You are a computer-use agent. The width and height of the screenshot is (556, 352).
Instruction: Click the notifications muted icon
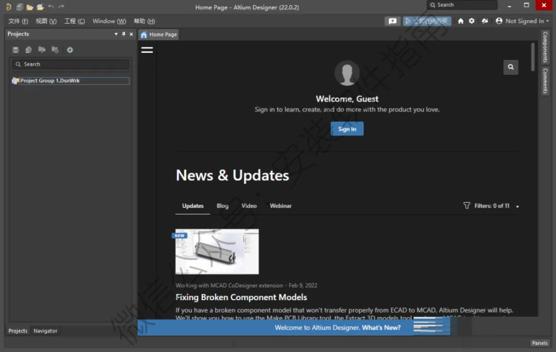[x=485, y=21]
